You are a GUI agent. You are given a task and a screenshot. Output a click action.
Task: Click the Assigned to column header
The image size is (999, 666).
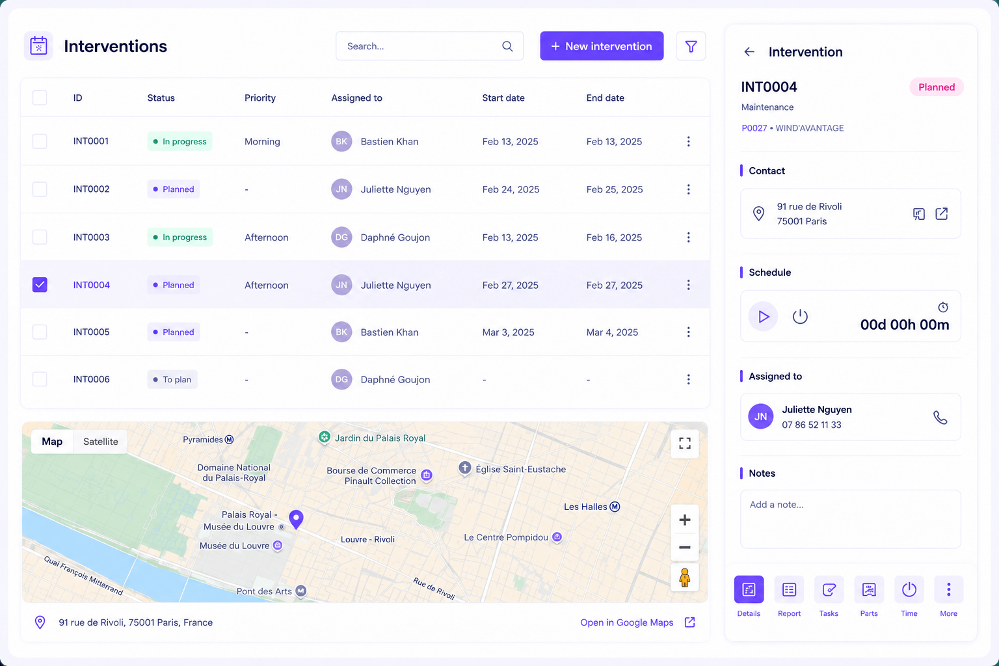click(356, 98)
